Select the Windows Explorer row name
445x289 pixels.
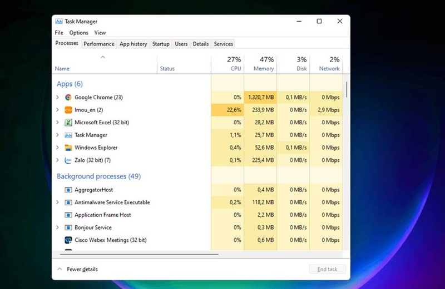pos(96,148)
